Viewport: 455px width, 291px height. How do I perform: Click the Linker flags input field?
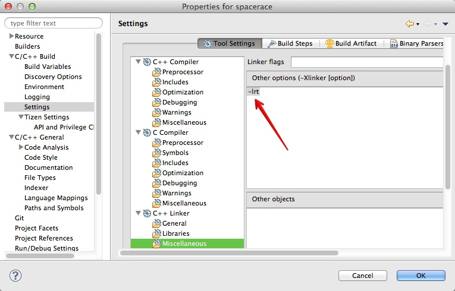point(367,62)
